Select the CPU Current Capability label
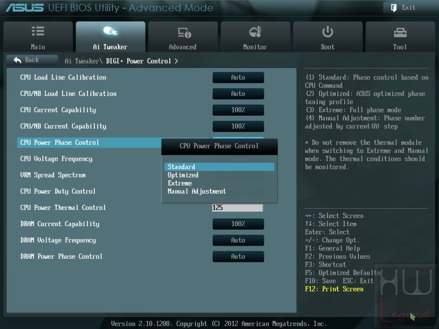This screenshot has width=439, height=329. point(58,110)
